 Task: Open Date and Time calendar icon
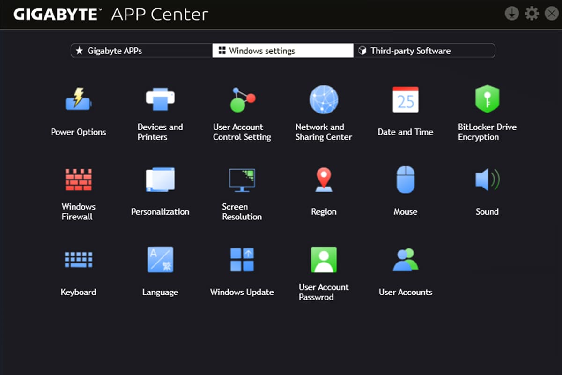406,99
